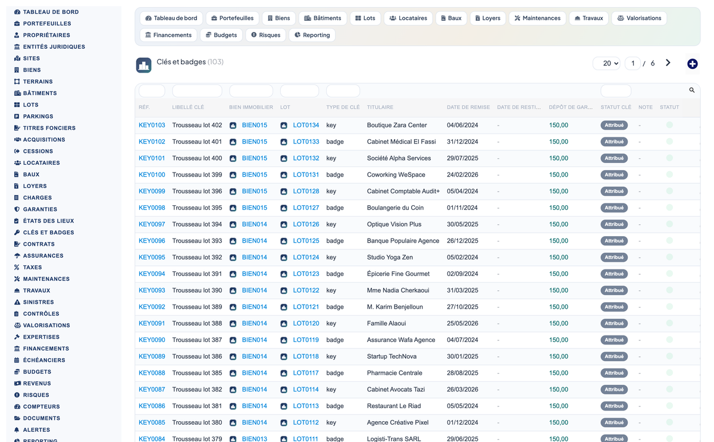Image resolution: width=714 pixels, height=442 pixels.
Task: Switch to the Maintenances top tab
Action: [537, 18]
